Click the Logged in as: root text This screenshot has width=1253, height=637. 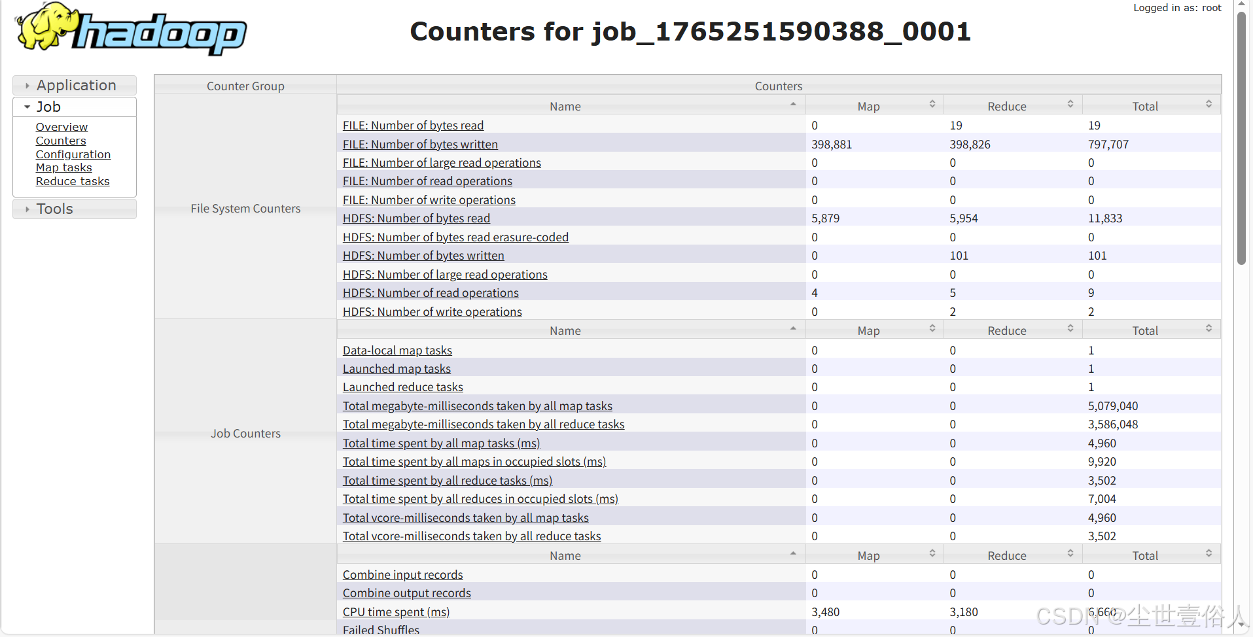click(x=1177, y=8)
